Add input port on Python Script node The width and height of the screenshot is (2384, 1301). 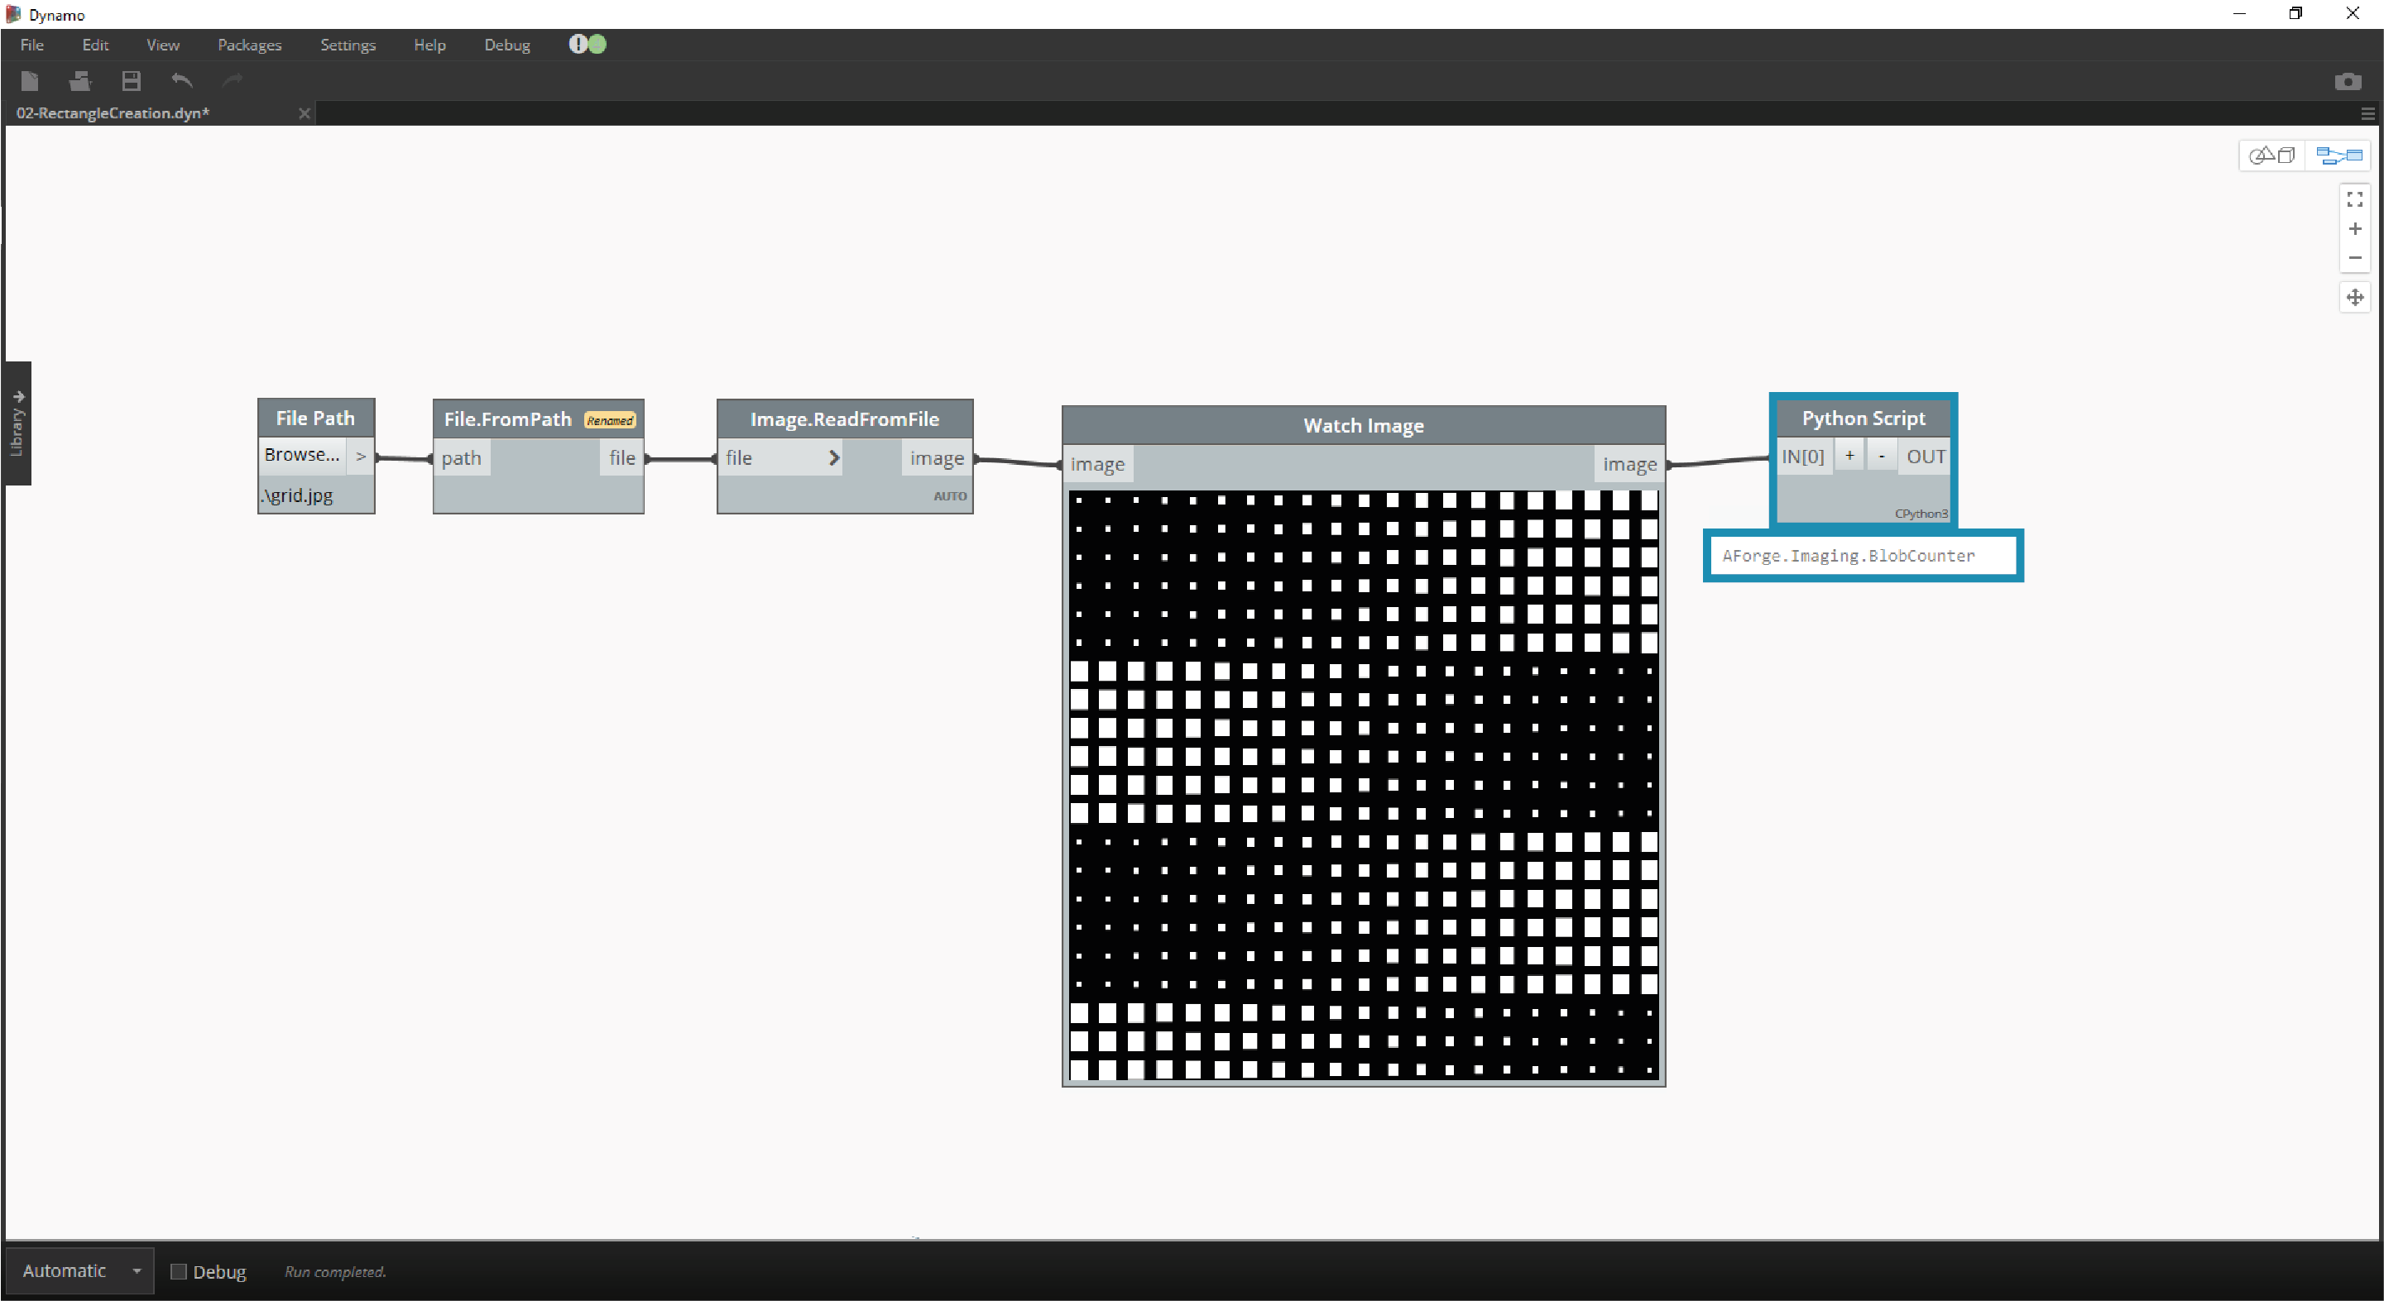[x=1849, y=457]
